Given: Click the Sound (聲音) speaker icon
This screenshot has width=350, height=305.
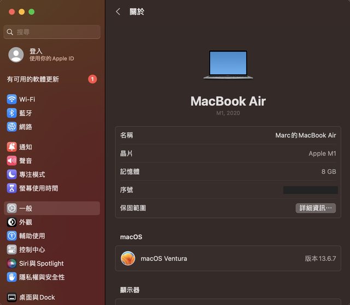Looking at the screenshot, I should (11, 161).
